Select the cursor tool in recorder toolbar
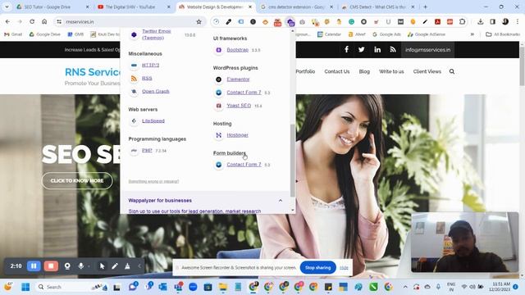Viewport: 525px width, 295px height. tap(102, 265)
